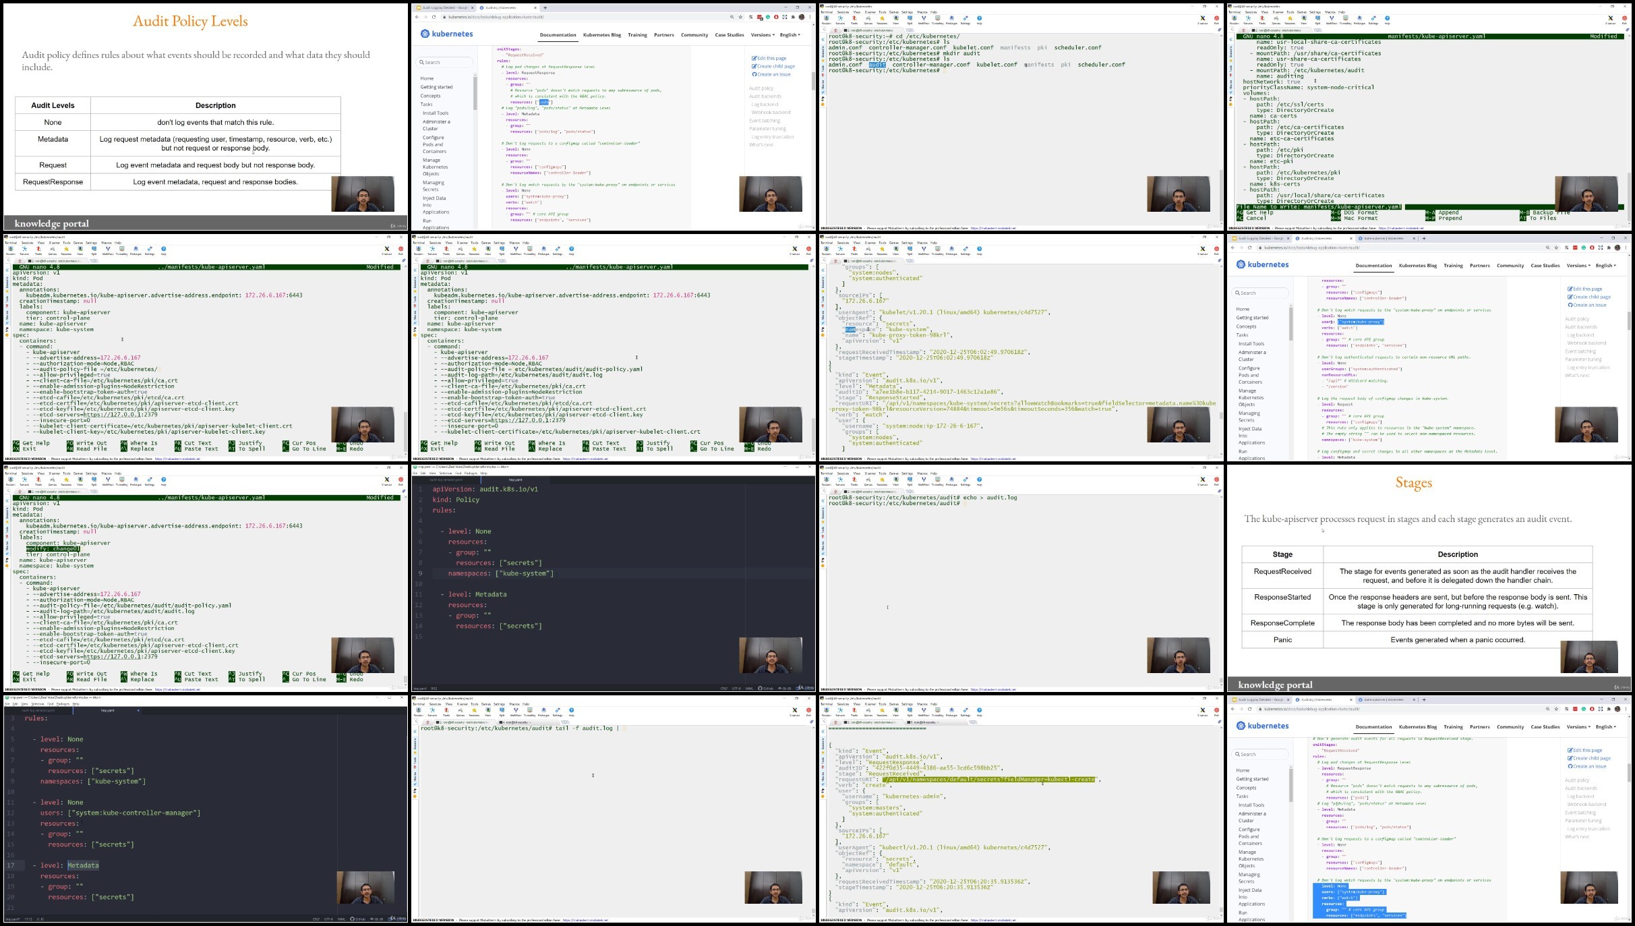Select "Audit Logging Detailed" tab in highlighted "pods" docs frame
The height and width of the screenshot is (926, 1635).
click(444, 7)
